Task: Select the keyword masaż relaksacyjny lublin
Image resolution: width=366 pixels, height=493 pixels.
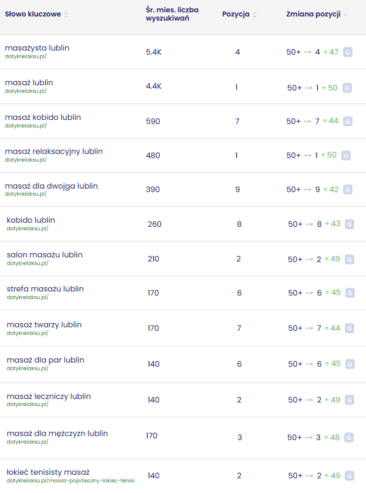Action: point(53,152)
